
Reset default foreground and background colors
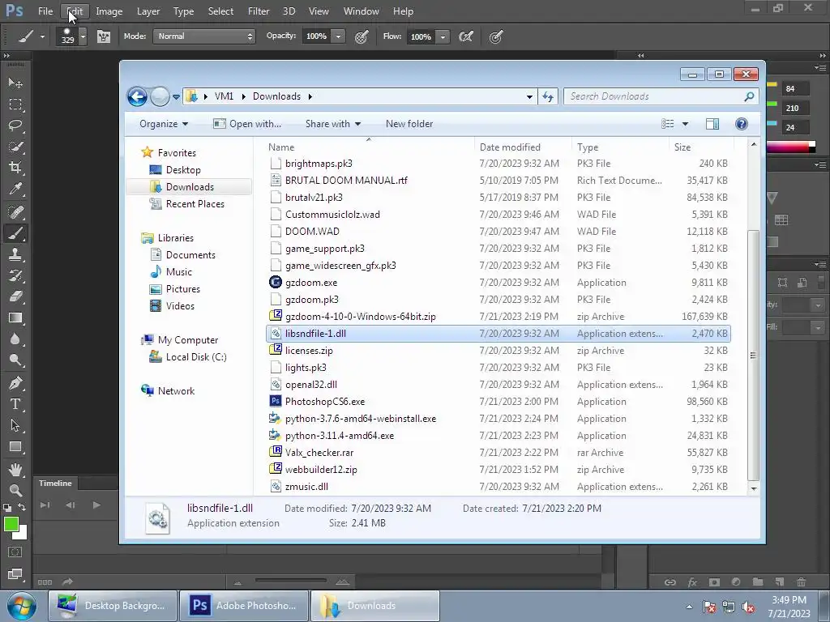click(6, 507)
